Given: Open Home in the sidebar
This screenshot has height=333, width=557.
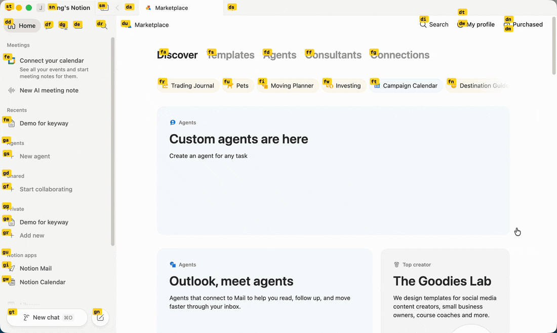Looking at the screenshot, I should 22,26.
